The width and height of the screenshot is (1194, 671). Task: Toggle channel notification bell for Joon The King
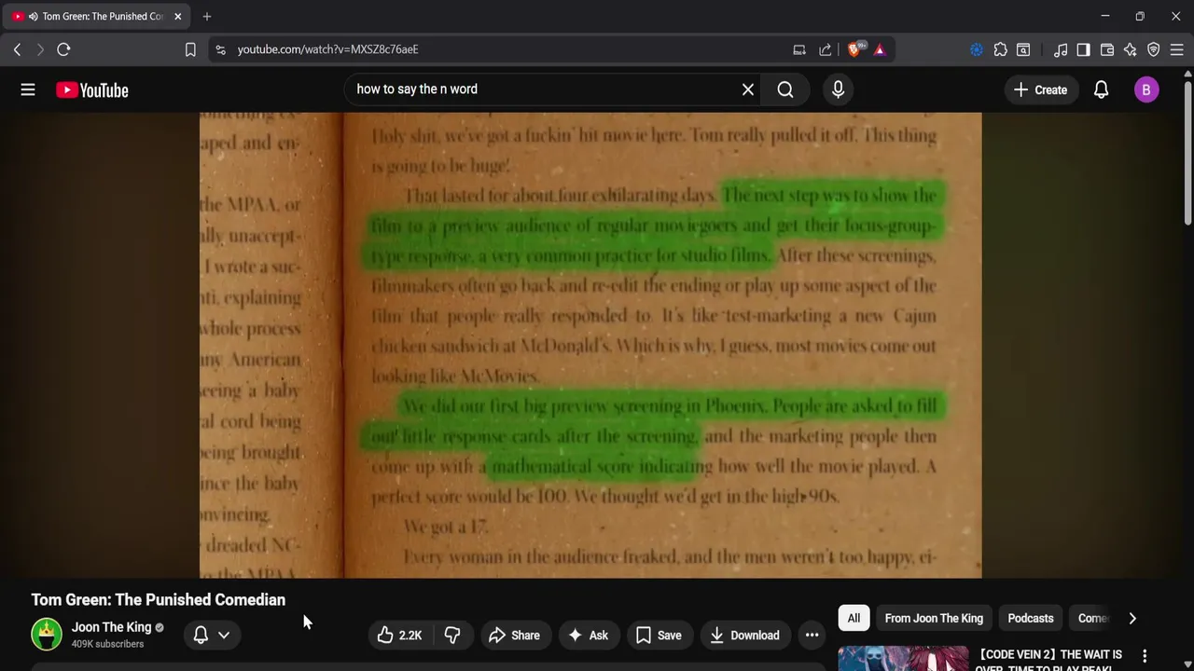tap(201, 636)
